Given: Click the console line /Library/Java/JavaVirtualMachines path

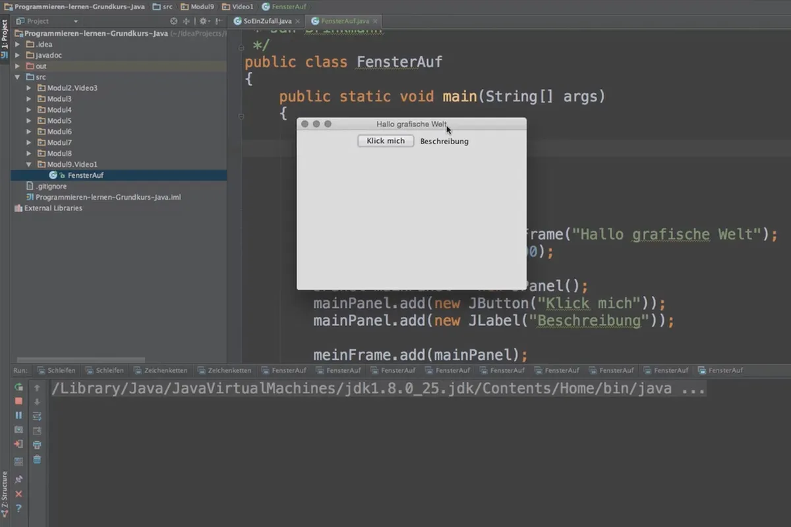Looking at the screenshot, I should pyautogui.click(x=378, y=388).
